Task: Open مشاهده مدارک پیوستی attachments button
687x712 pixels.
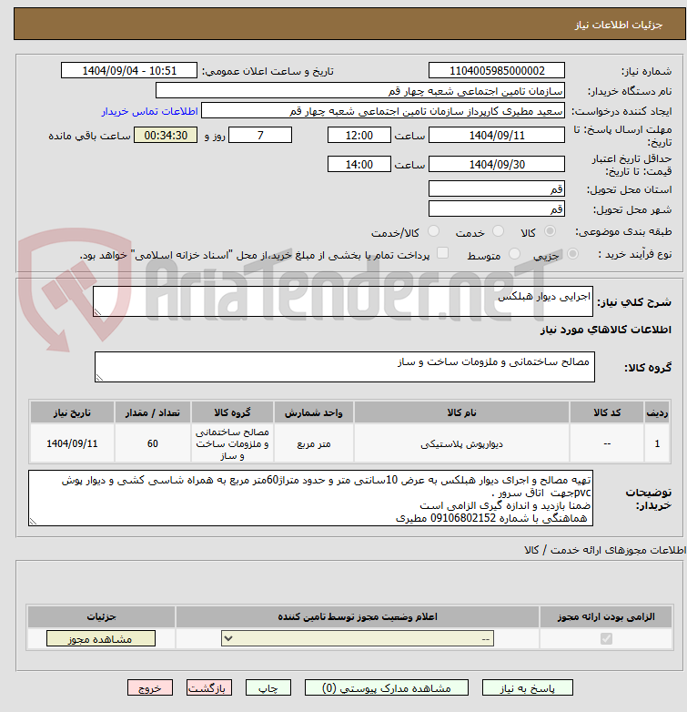Action: click(x=387, y=688)
